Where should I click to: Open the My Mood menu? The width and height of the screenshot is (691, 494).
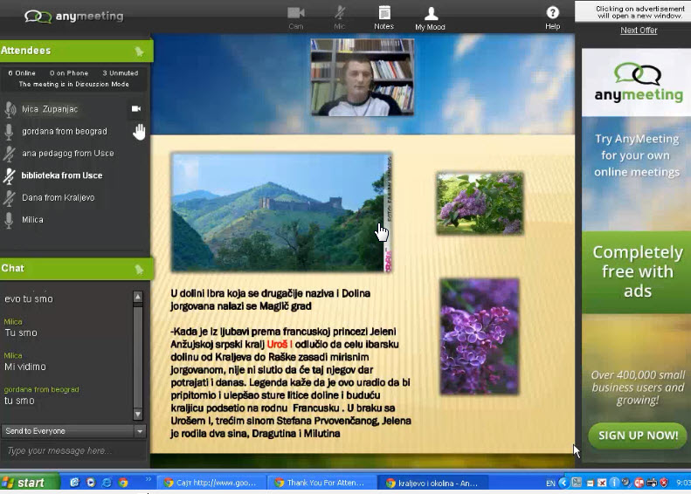[x=430, y=15]
